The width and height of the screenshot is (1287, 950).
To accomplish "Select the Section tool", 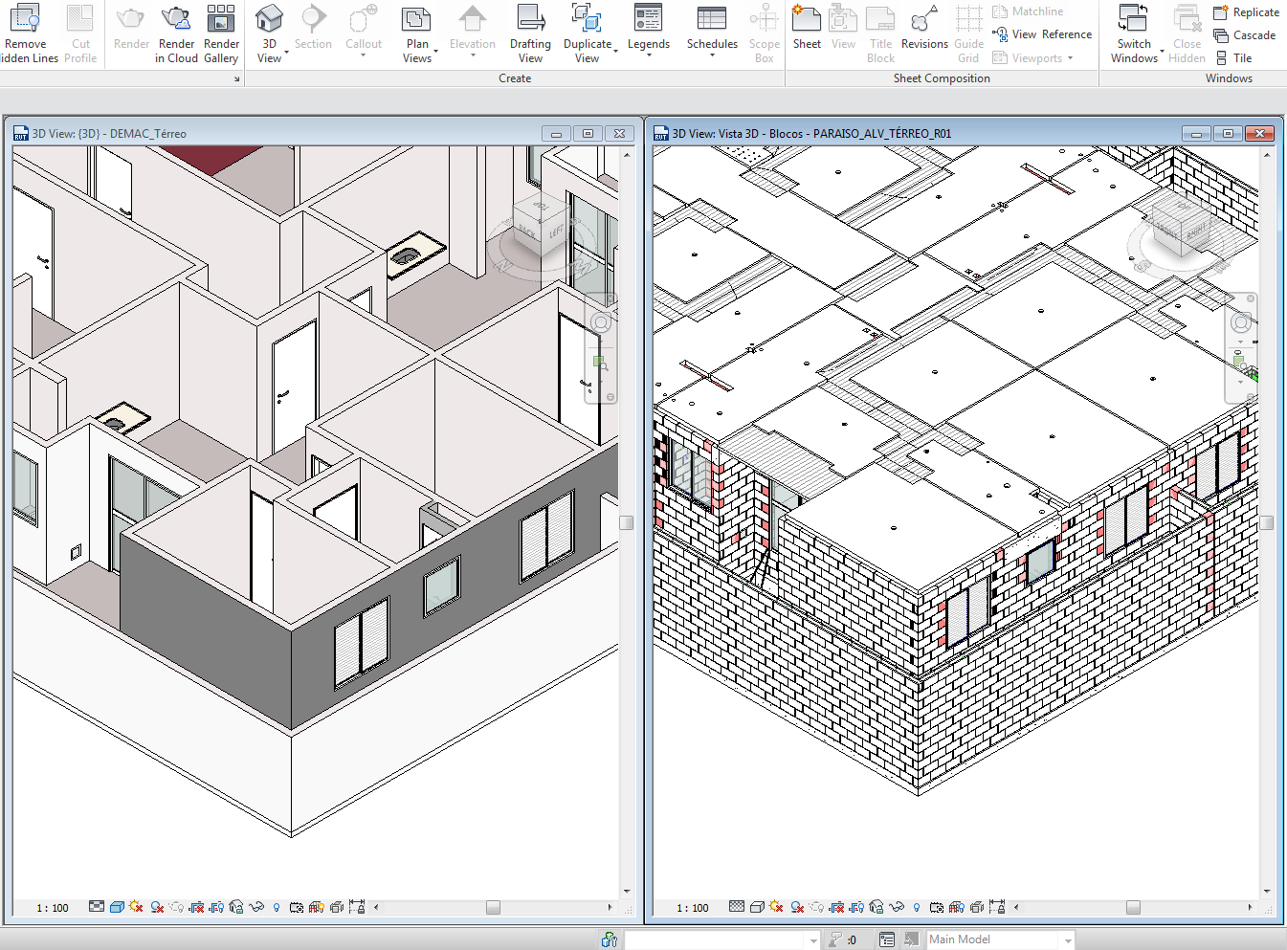I will (313, 28).
